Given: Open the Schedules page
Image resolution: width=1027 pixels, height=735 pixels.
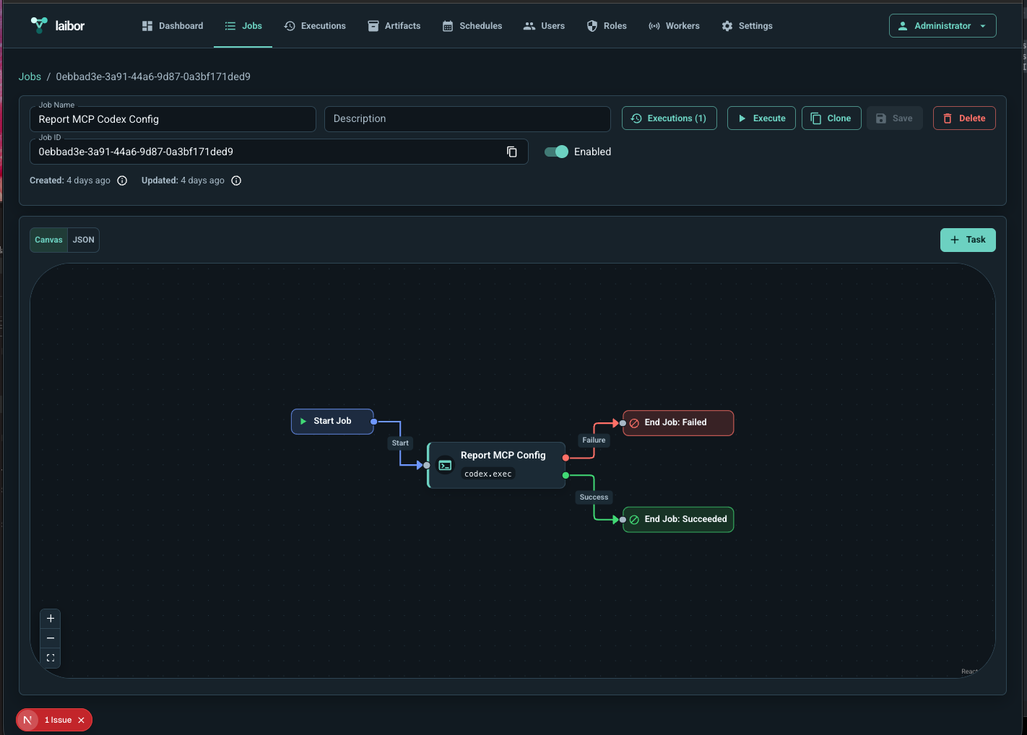Looking at the screenshot, I should (472, 26).
